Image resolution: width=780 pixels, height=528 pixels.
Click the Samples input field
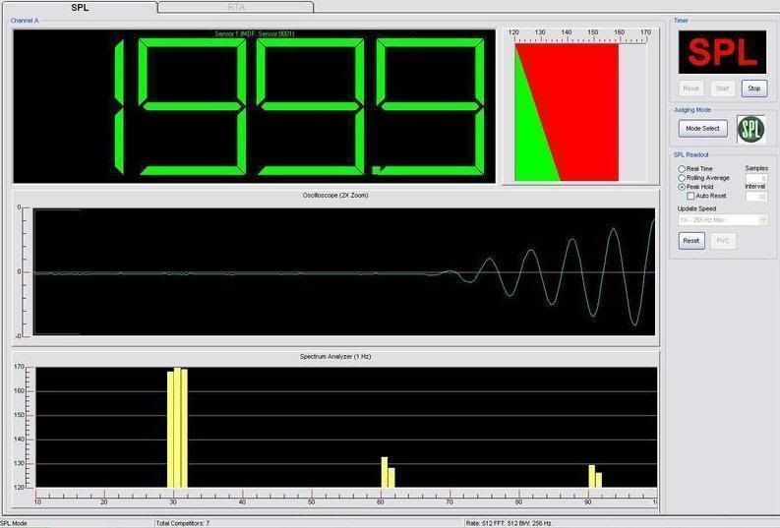coord(756,178)
